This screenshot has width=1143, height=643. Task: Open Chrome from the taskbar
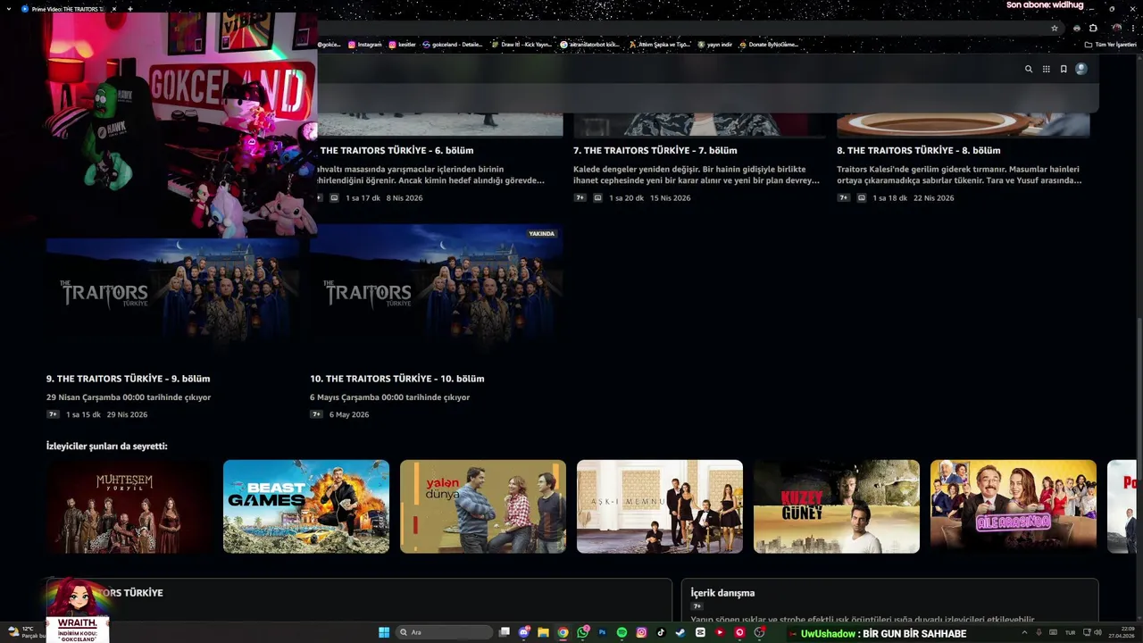pyautogui.click(x=563, y=632)
